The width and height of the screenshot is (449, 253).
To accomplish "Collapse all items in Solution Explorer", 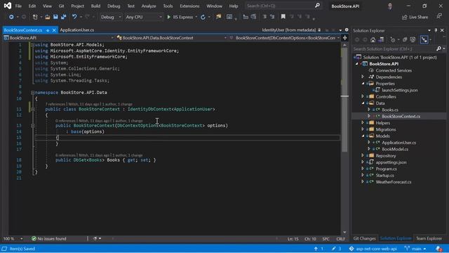I will [405, 39].
